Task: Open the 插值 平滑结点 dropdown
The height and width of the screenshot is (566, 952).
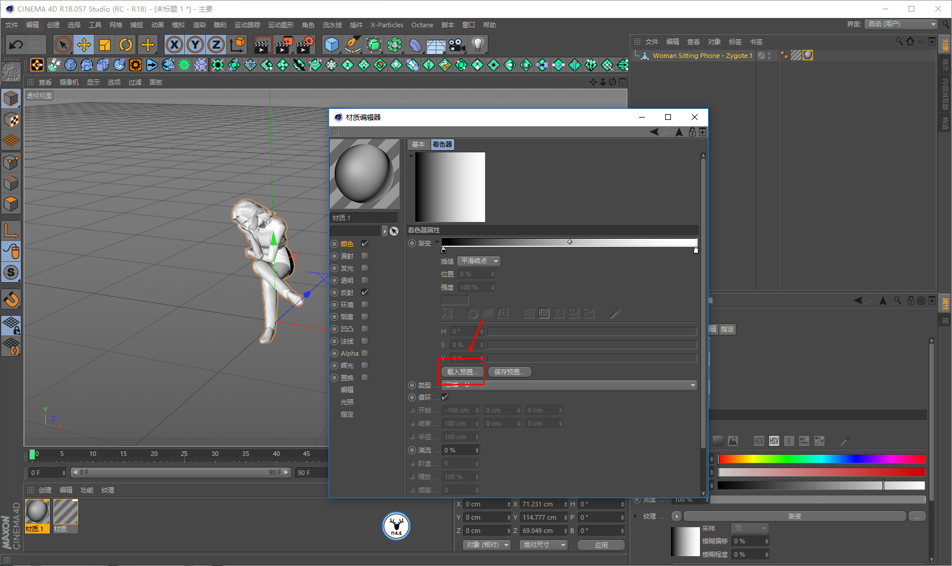Action: [x=479, y=261]
